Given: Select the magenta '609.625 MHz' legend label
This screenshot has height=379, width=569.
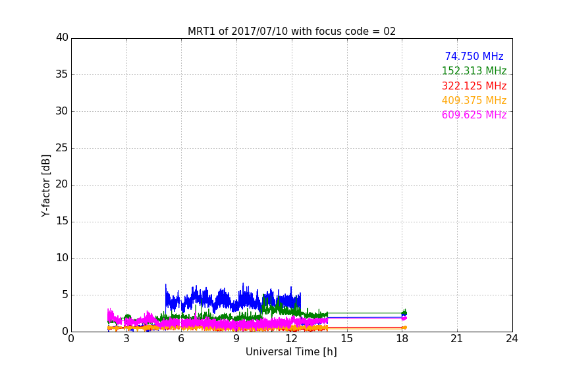Looking at the screenshot, I should [474, 114].
